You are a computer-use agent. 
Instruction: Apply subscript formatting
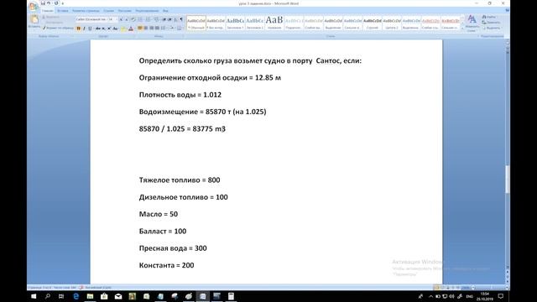[103, 29]
